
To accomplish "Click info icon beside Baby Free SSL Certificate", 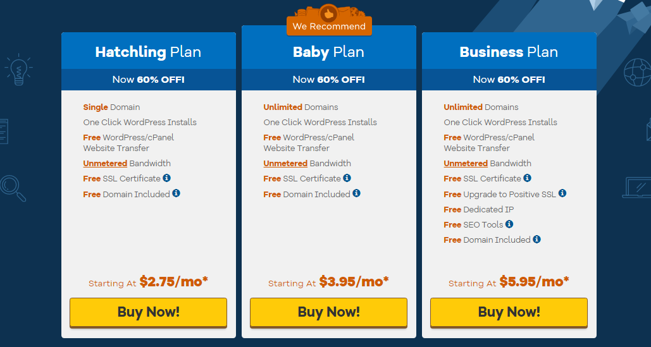I will point(347,178).
